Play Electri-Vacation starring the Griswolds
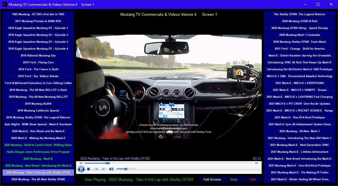The height and width of the screenshot is (186, 338). pyautogui.click(x=300, y=56)
